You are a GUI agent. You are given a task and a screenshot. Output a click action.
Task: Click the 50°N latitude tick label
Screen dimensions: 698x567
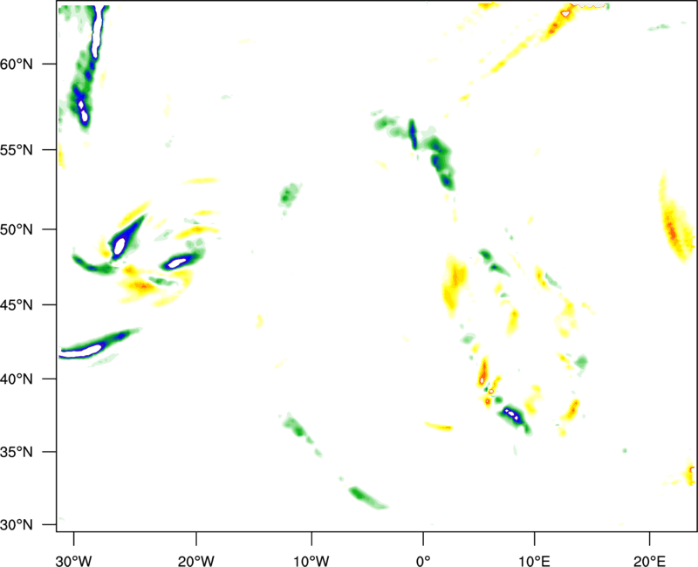pyautogui.click(x=17, y=229)
